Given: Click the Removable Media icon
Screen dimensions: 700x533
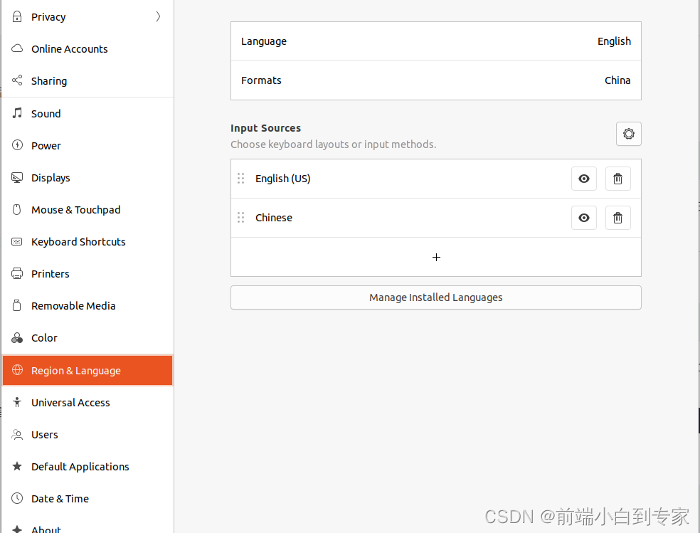Looking at the screenshot, I should coord(17,305).
